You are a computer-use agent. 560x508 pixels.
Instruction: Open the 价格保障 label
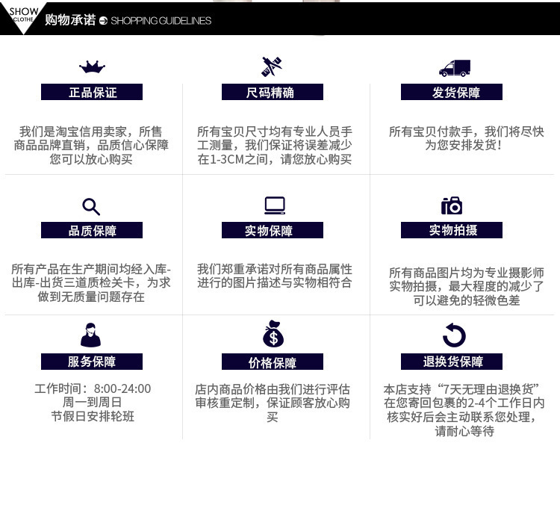click(x=272, y=362)
